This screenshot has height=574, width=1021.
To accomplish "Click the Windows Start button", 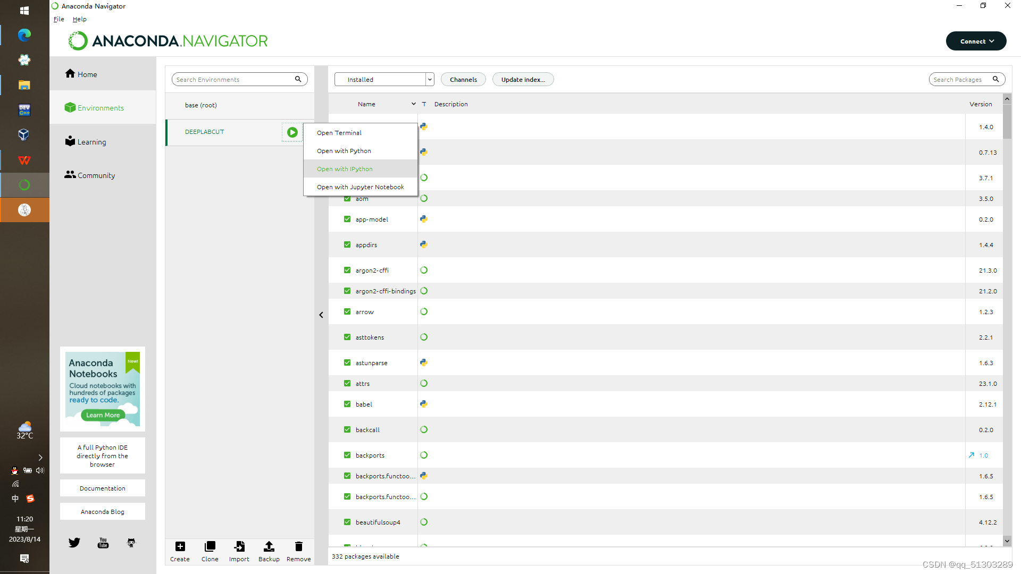I will (x=24, y=10).
